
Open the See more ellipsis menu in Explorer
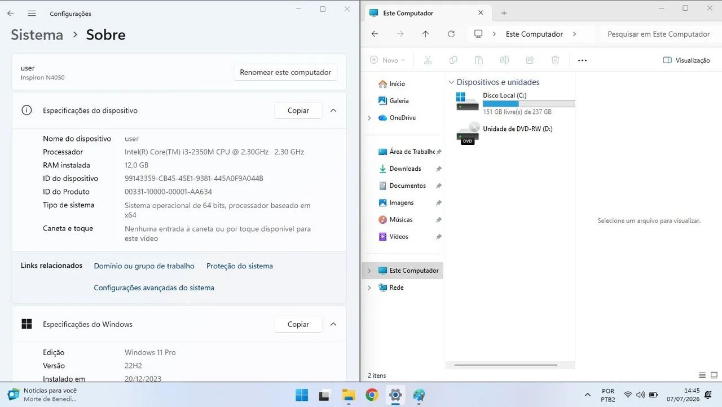click(x=583, y=60)
